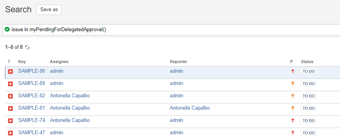The height and width of the screenshot is (140, 340).
Task: Click the admin assignee of SAMPLE-89
Action: point(56,83)
